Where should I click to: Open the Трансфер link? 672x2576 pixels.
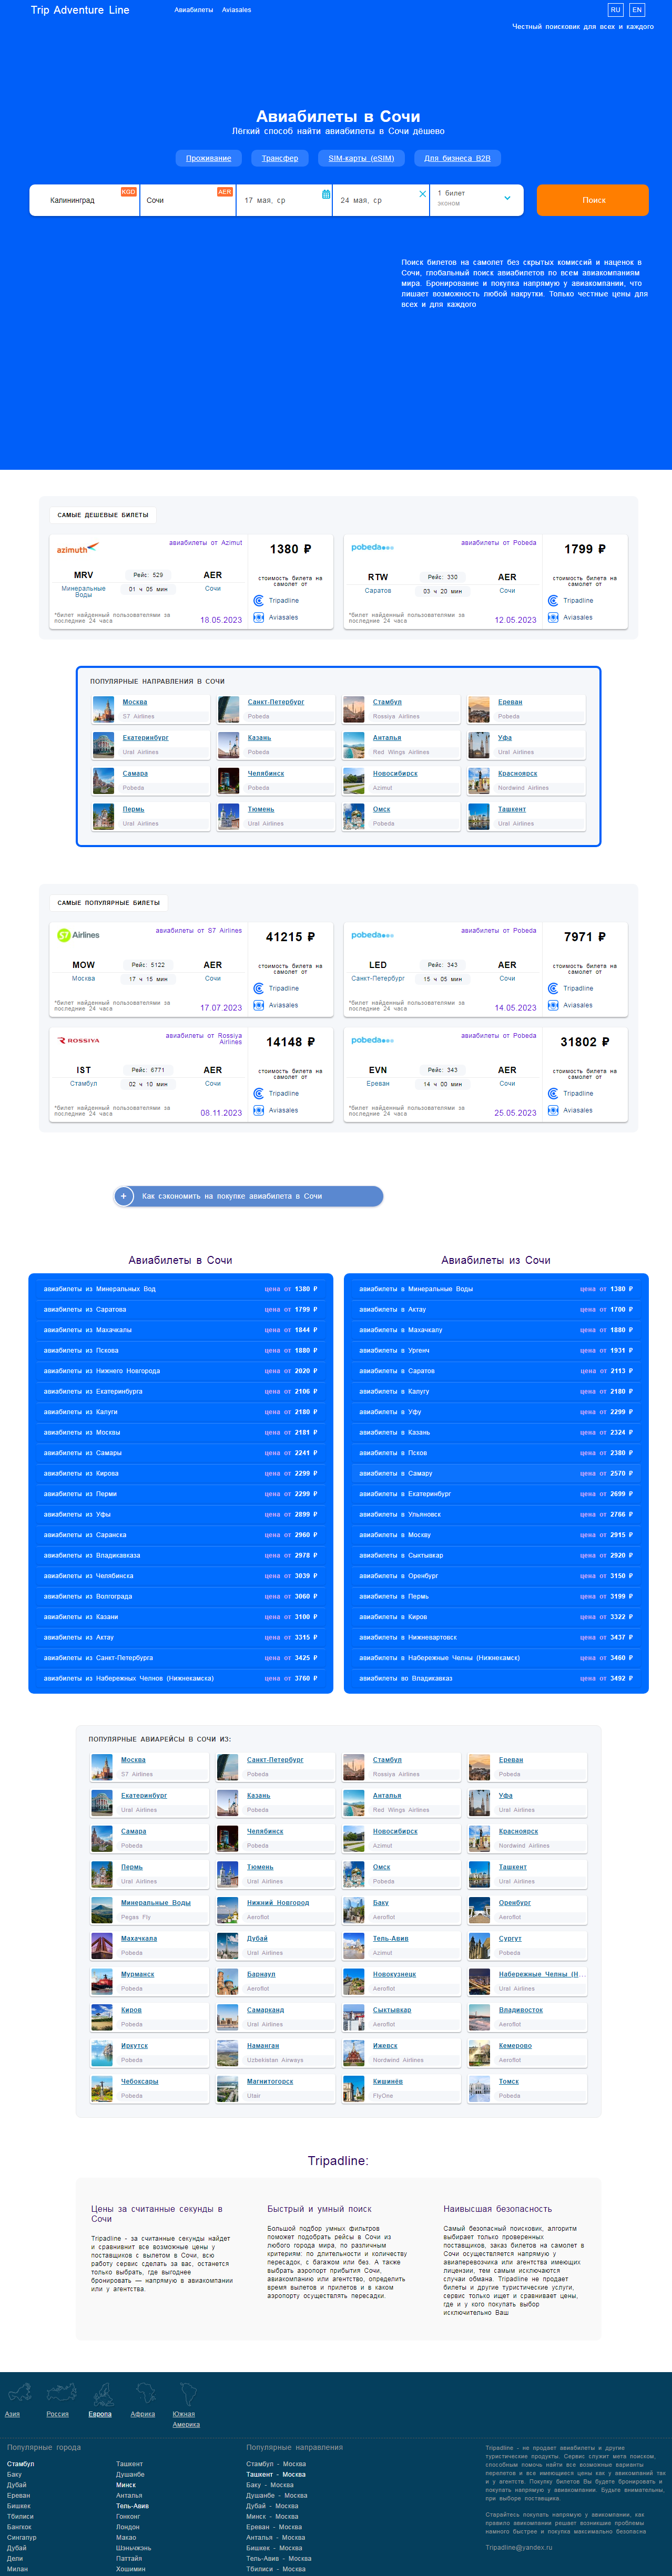280,158
